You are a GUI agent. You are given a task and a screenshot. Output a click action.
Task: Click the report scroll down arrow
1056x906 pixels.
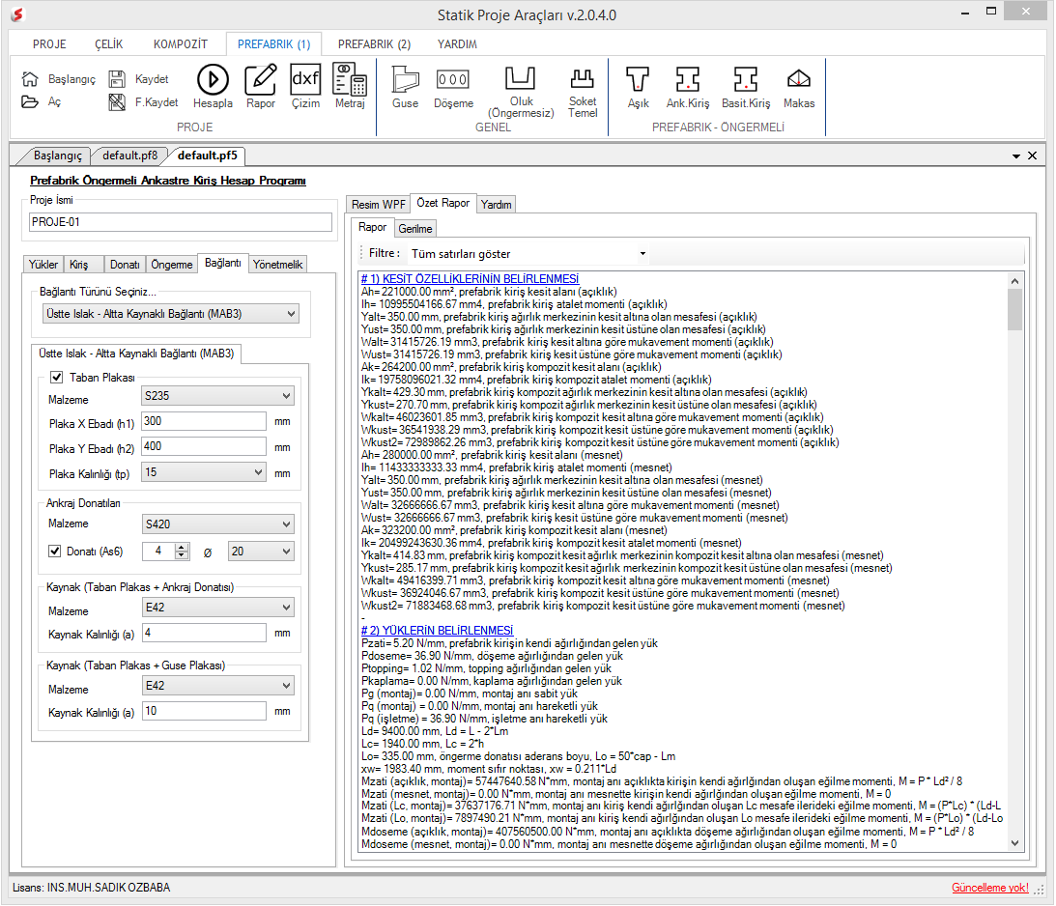coord(1014,843)
